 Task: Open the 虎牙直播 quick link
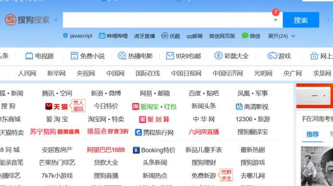pos(144,36)
